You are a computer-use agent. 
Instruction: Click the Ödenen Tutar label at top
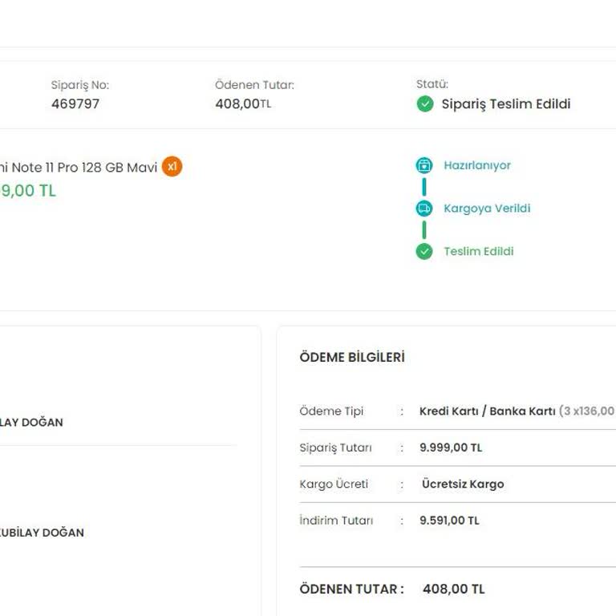click(x=254, y=85)
